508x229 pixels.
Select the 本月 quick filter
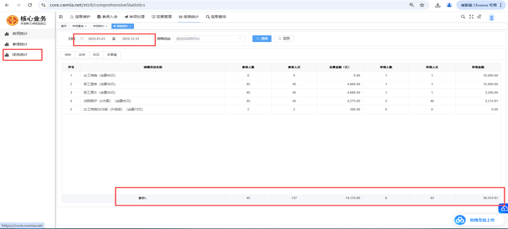[x=96, y=55]
